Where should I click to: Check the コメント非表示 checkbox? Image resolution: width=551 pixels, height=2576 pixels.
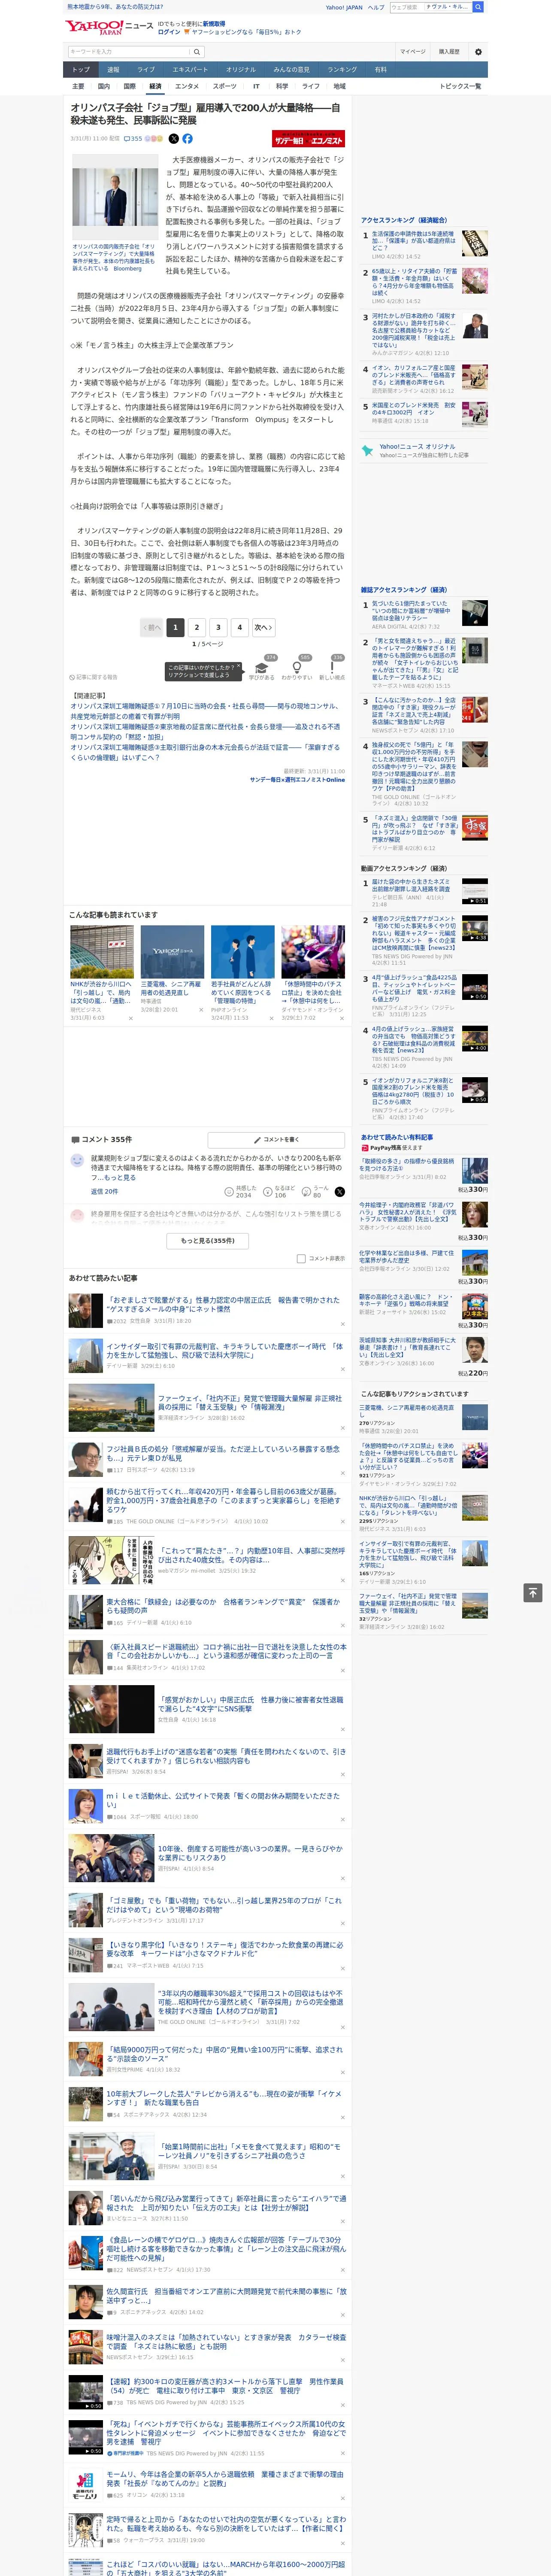coord(301,1258)
